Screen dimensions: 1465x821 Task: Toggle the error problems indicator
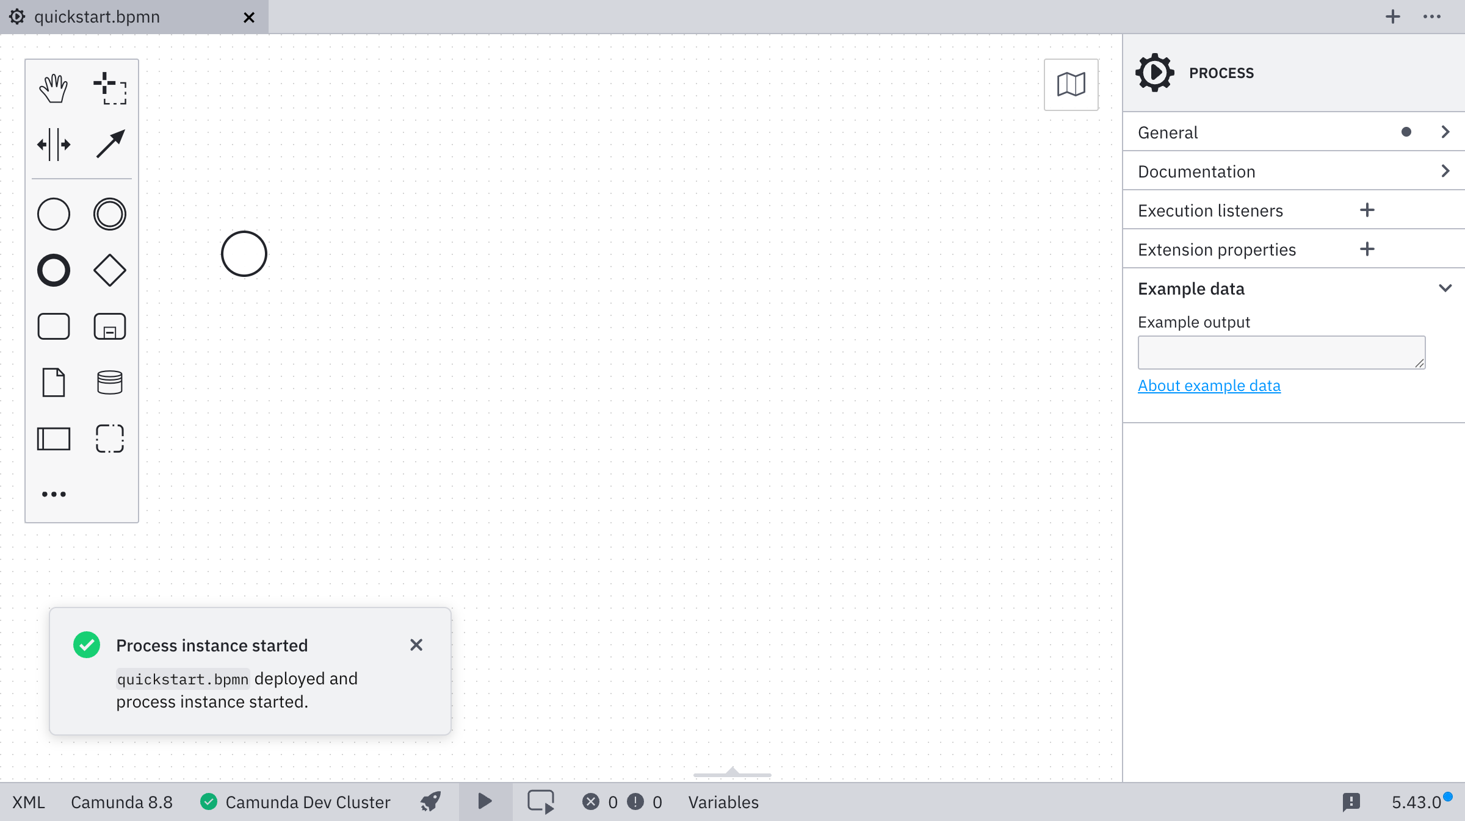590,802
